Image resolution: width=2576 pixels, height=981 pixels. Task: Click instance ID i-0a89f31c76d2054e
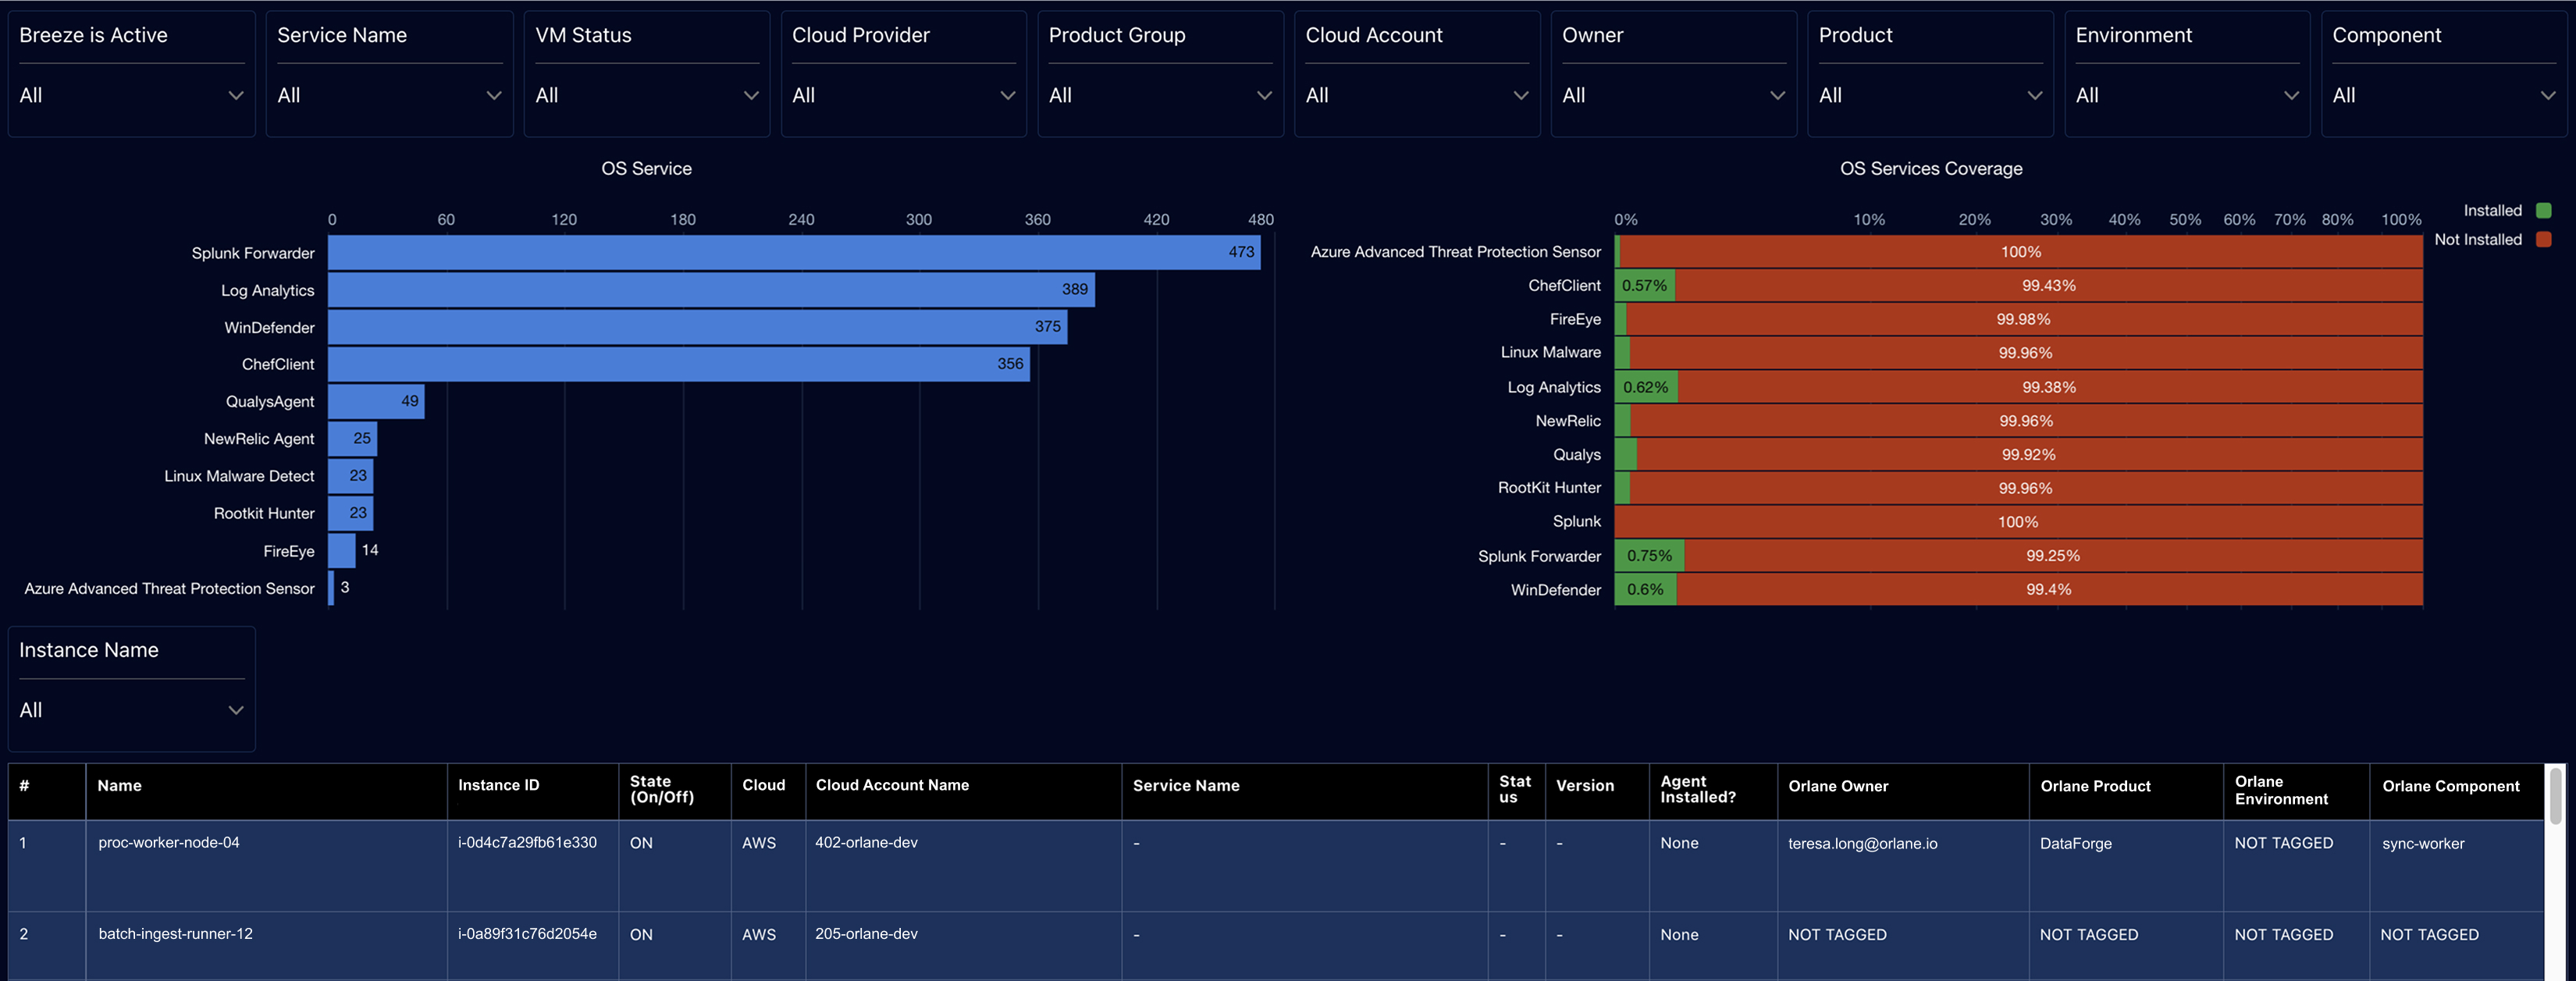click(x=527, y=934)
